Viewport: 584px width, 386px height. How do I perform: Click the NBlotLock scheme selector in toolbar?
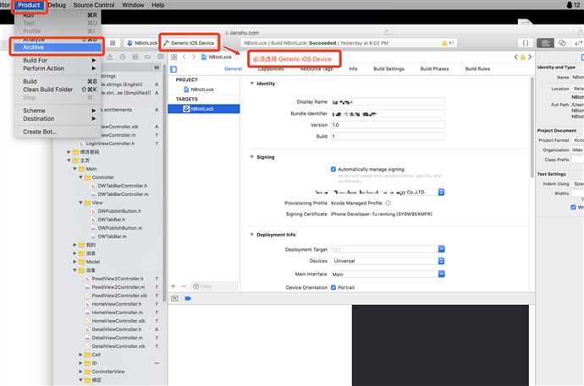pyautogui.click(x=142, y=43)
